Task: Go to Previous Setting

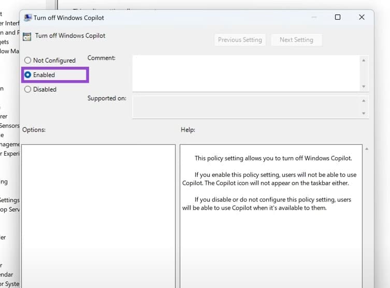Action: tap(240, 40)
